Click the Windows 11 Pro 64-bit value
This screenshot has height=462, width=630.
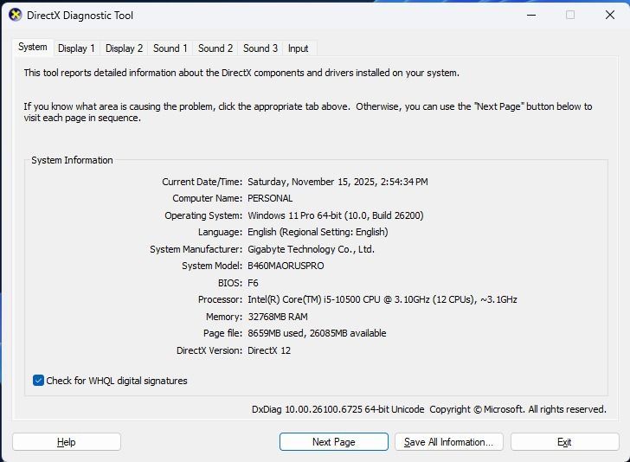(x=336, y=215)
